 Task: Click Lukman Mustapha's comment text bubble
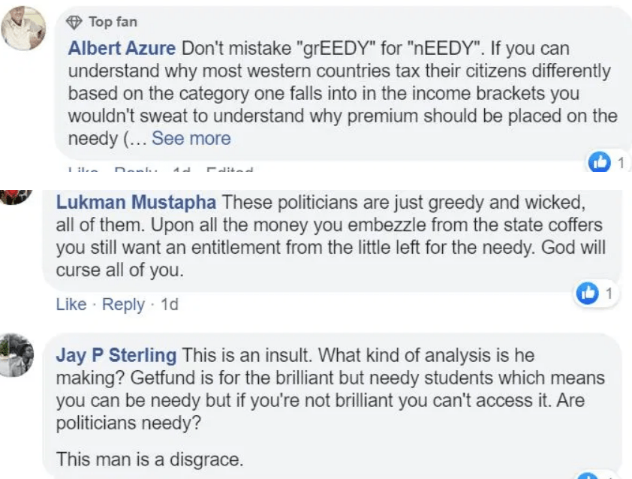tap(332, 241)
